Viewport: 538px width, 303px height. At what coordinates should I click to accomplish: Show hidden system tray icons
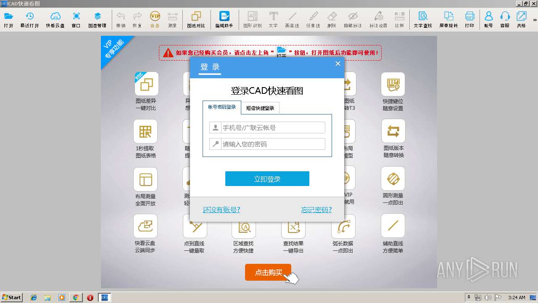pyautogui.click(x=469, y=298)
